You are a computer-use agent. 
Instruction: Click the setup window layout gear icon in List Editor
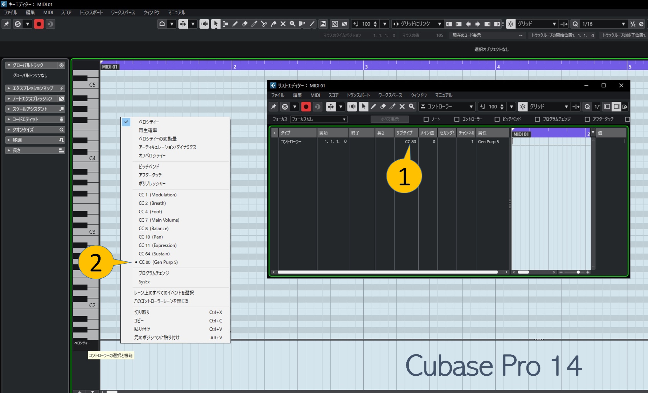click(x=625, y=107)
